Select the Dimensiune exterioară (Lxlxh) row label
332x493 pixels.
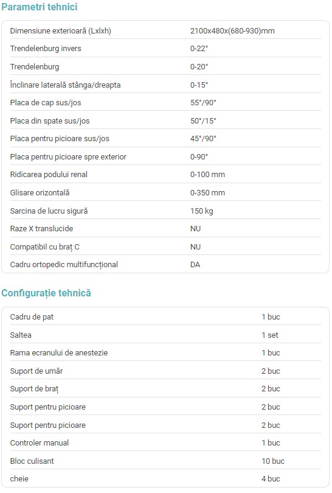(61, 31)
